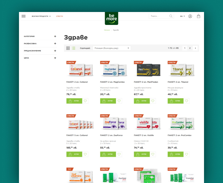Buy the Visilife packet
Image resolution: width=223 pixels, height=183 pixels.
tap(142, 154)
